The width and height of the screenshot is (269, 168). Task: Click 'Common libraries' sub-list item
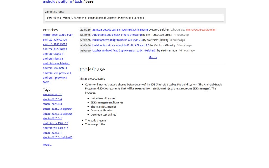point(101,110)
